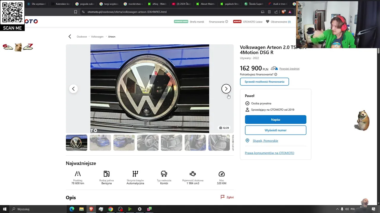The width and height of the screenshot is (380, 213).
Task: Click the POL language indicator
Action: point(353,209)
